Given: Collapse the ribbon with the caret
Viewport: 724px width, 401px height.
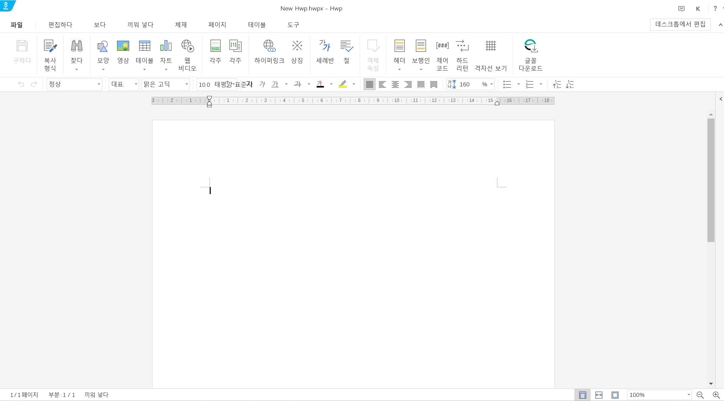Looking at the screenshot, I should click(x=720, y=25).
